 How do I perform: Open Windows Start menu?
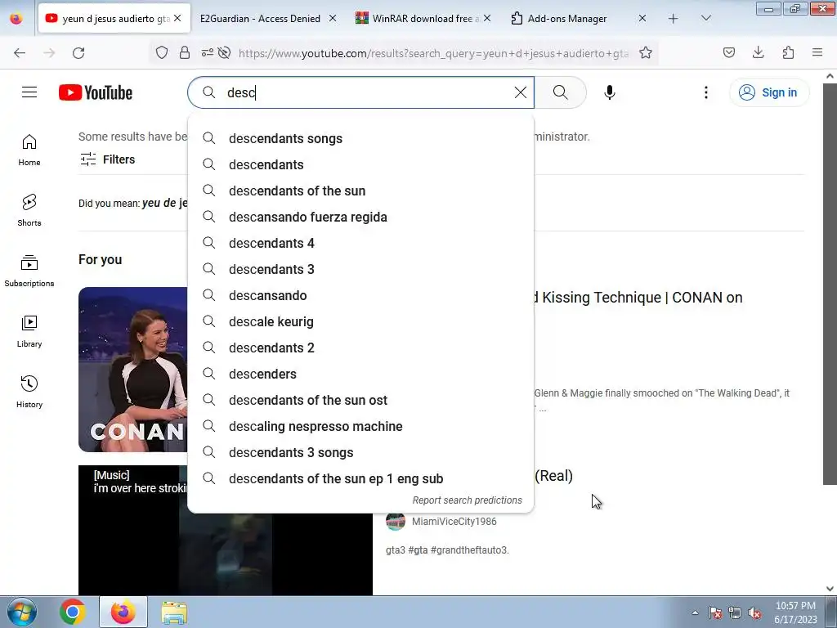tap(21, 612)
